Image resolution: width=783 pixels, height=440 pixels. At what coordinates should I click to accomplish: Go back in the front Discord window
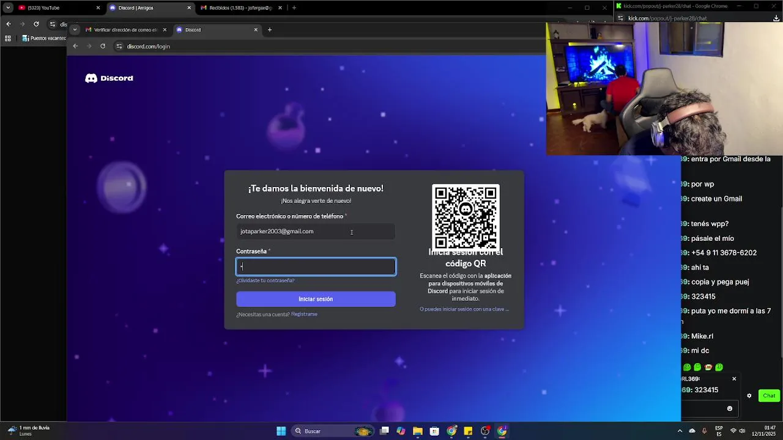tap(75, 46)
